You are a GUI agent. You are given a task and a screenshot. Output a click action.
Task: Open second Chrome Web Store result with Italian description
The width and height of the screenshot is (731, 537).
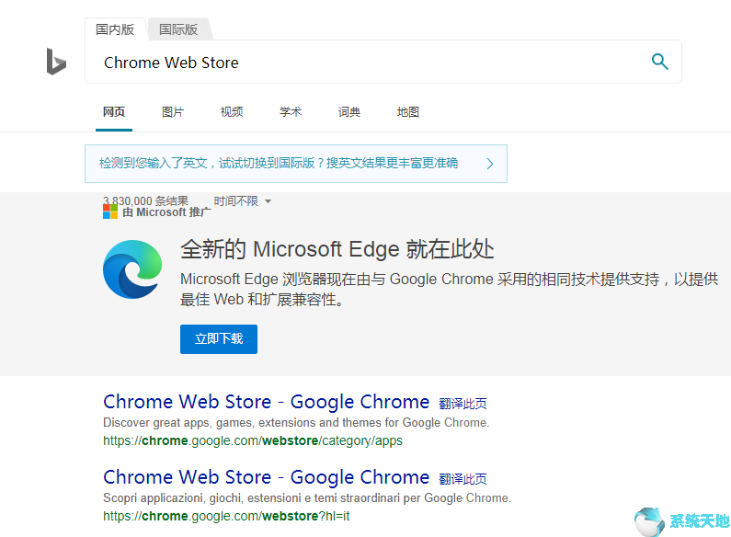(x=267, y=477)
